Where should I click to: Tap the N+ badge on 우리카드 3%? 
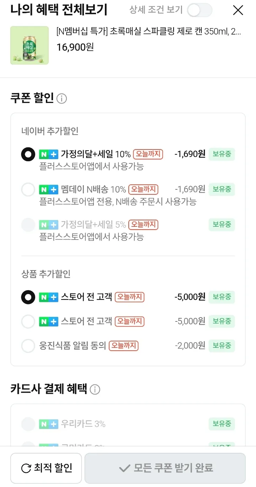pos(48,424)
